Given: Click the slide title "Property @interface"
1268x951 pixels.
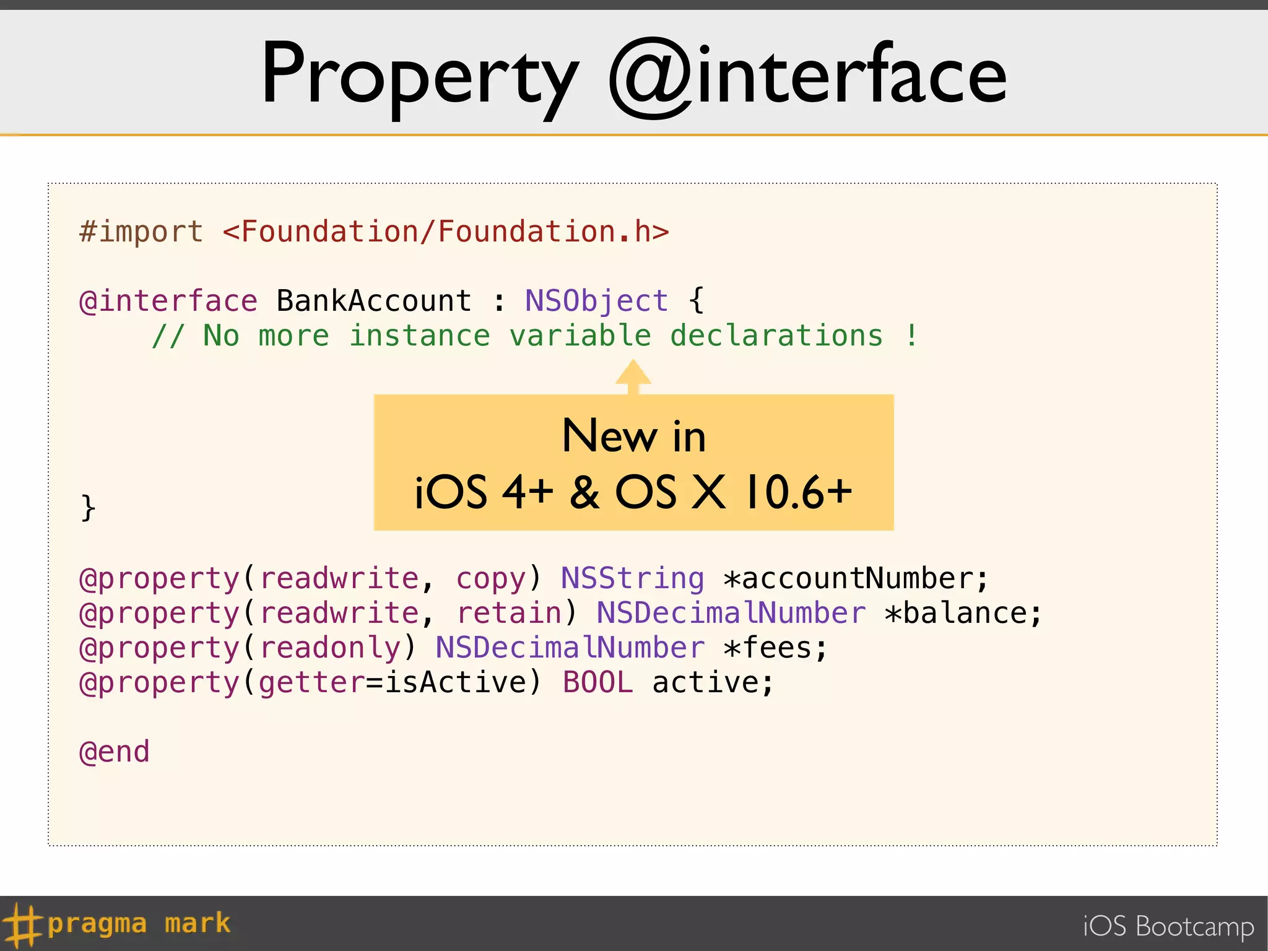Looking at the screenshot, I should point(634,77).
